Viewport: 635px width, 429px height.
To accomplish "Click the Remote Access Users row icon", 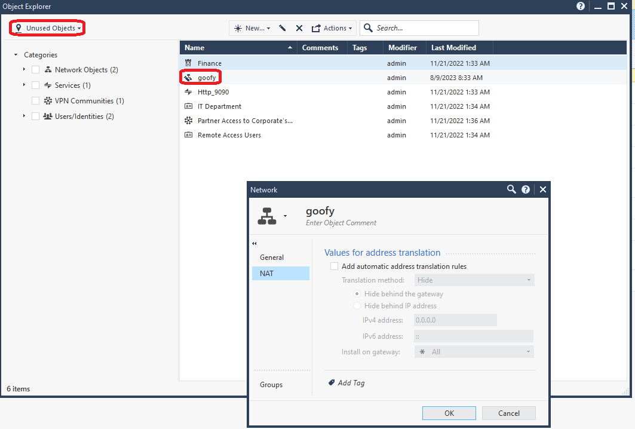I will tap(188, 135).
